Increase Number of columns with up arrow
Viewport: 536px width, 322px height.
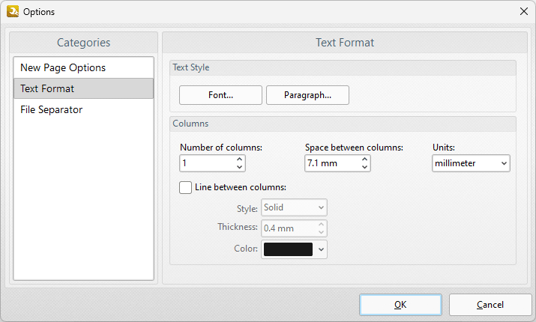240,160
